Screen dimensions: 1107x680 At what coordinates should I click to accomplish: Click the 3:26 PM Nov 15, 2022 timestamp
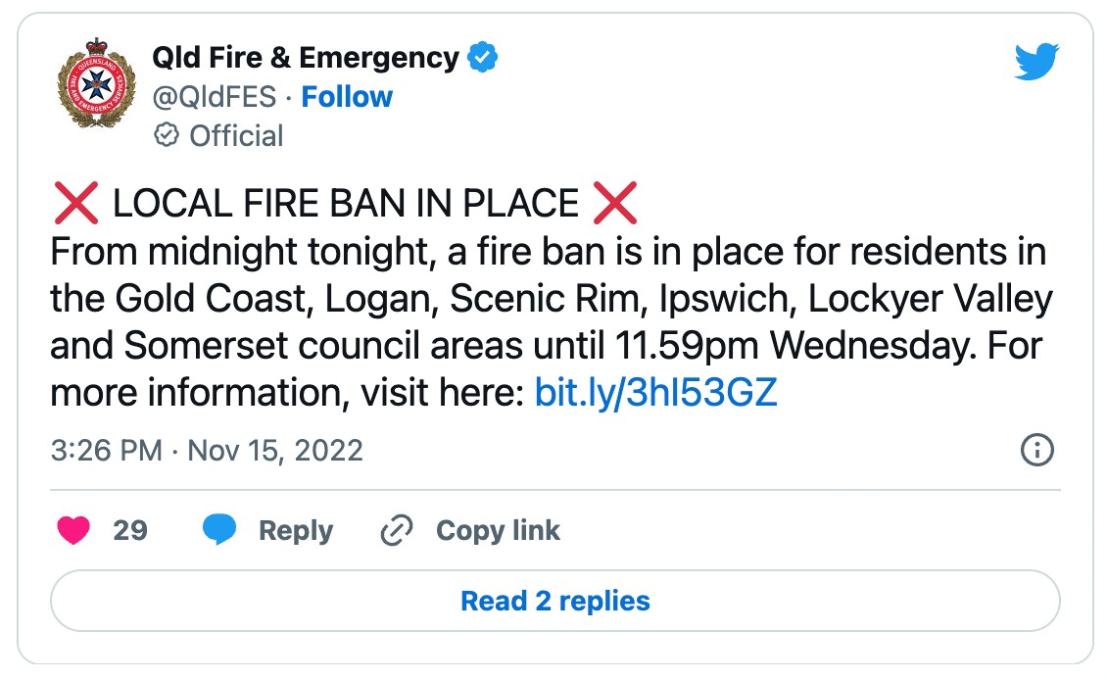point(206,451)
